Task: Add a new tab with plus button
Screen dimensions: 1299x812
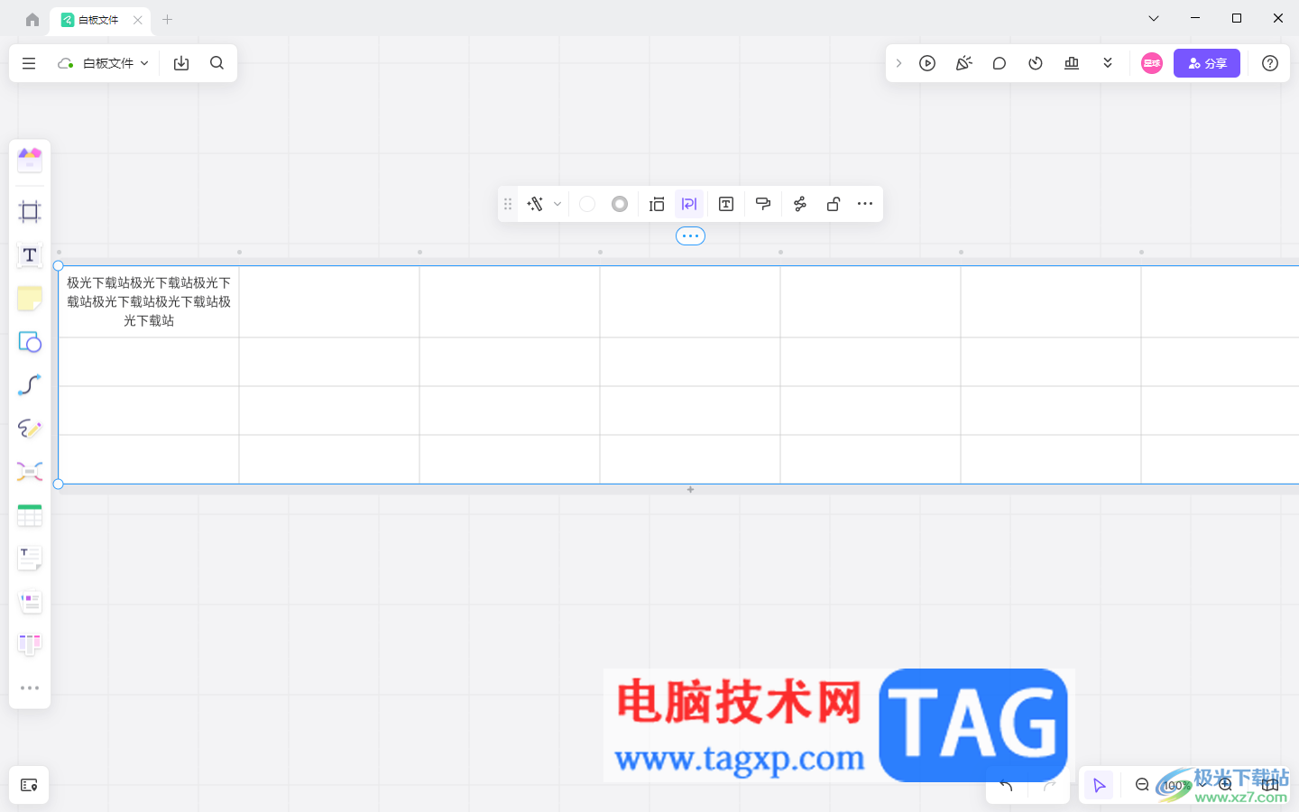Action: 167,19
